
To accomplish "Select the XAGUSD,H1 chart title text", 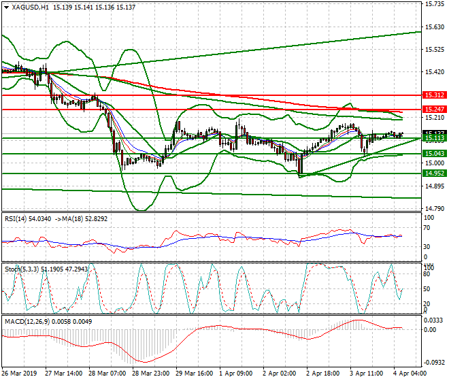I will pyautogui.click(x=31, y=7).
